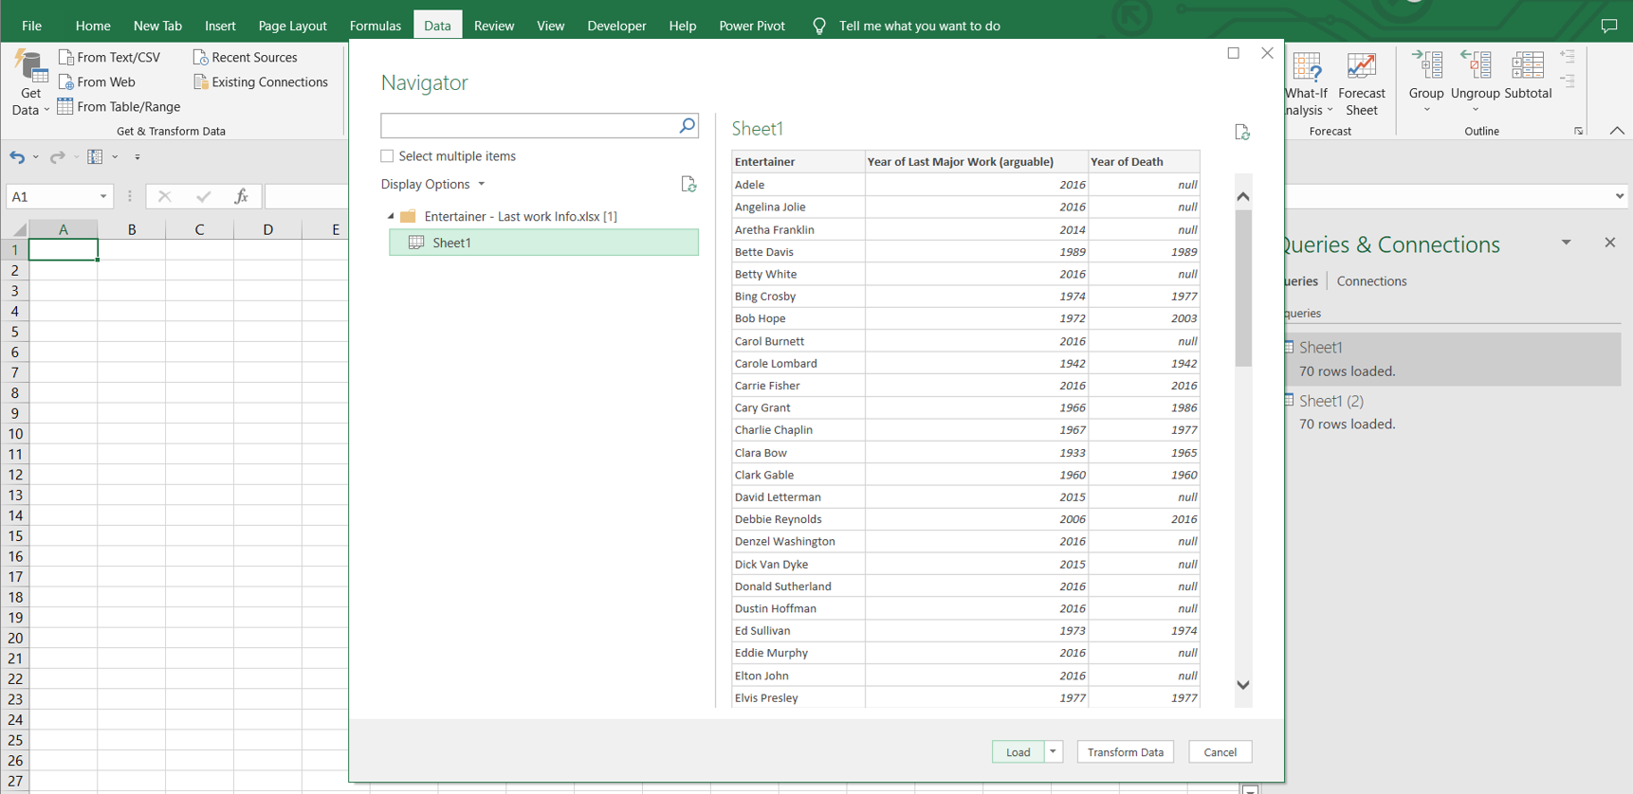This screenshot has height=794, width=1633.
Task: Switch to the Review tab
Action: [494, 26]
